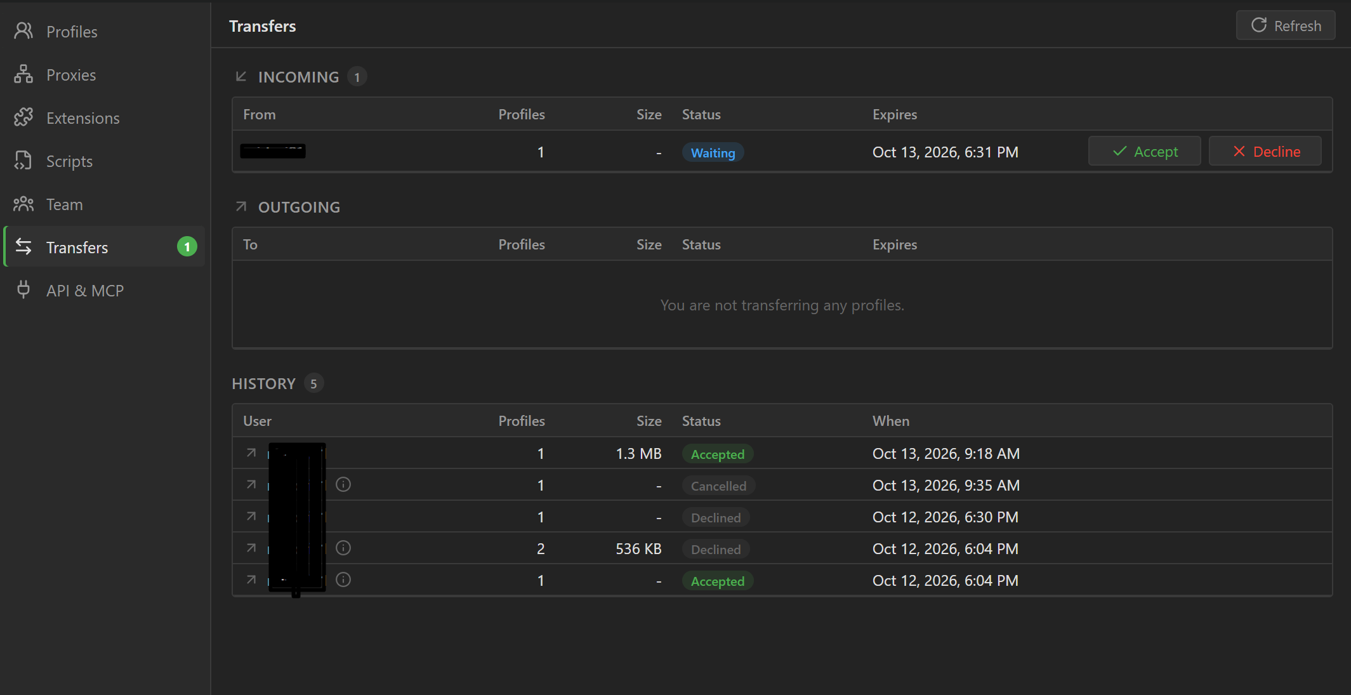Click the 1.3 MB size value
The height and width of the screenshot is (695, 1351).
click(x=638, y=454)
